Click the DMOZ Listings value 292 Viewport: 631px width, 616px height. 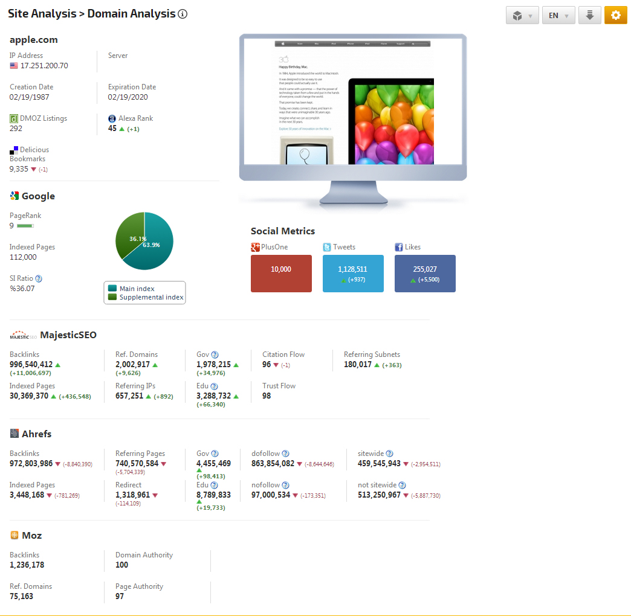pyautogui.click(x=16, y=128)
